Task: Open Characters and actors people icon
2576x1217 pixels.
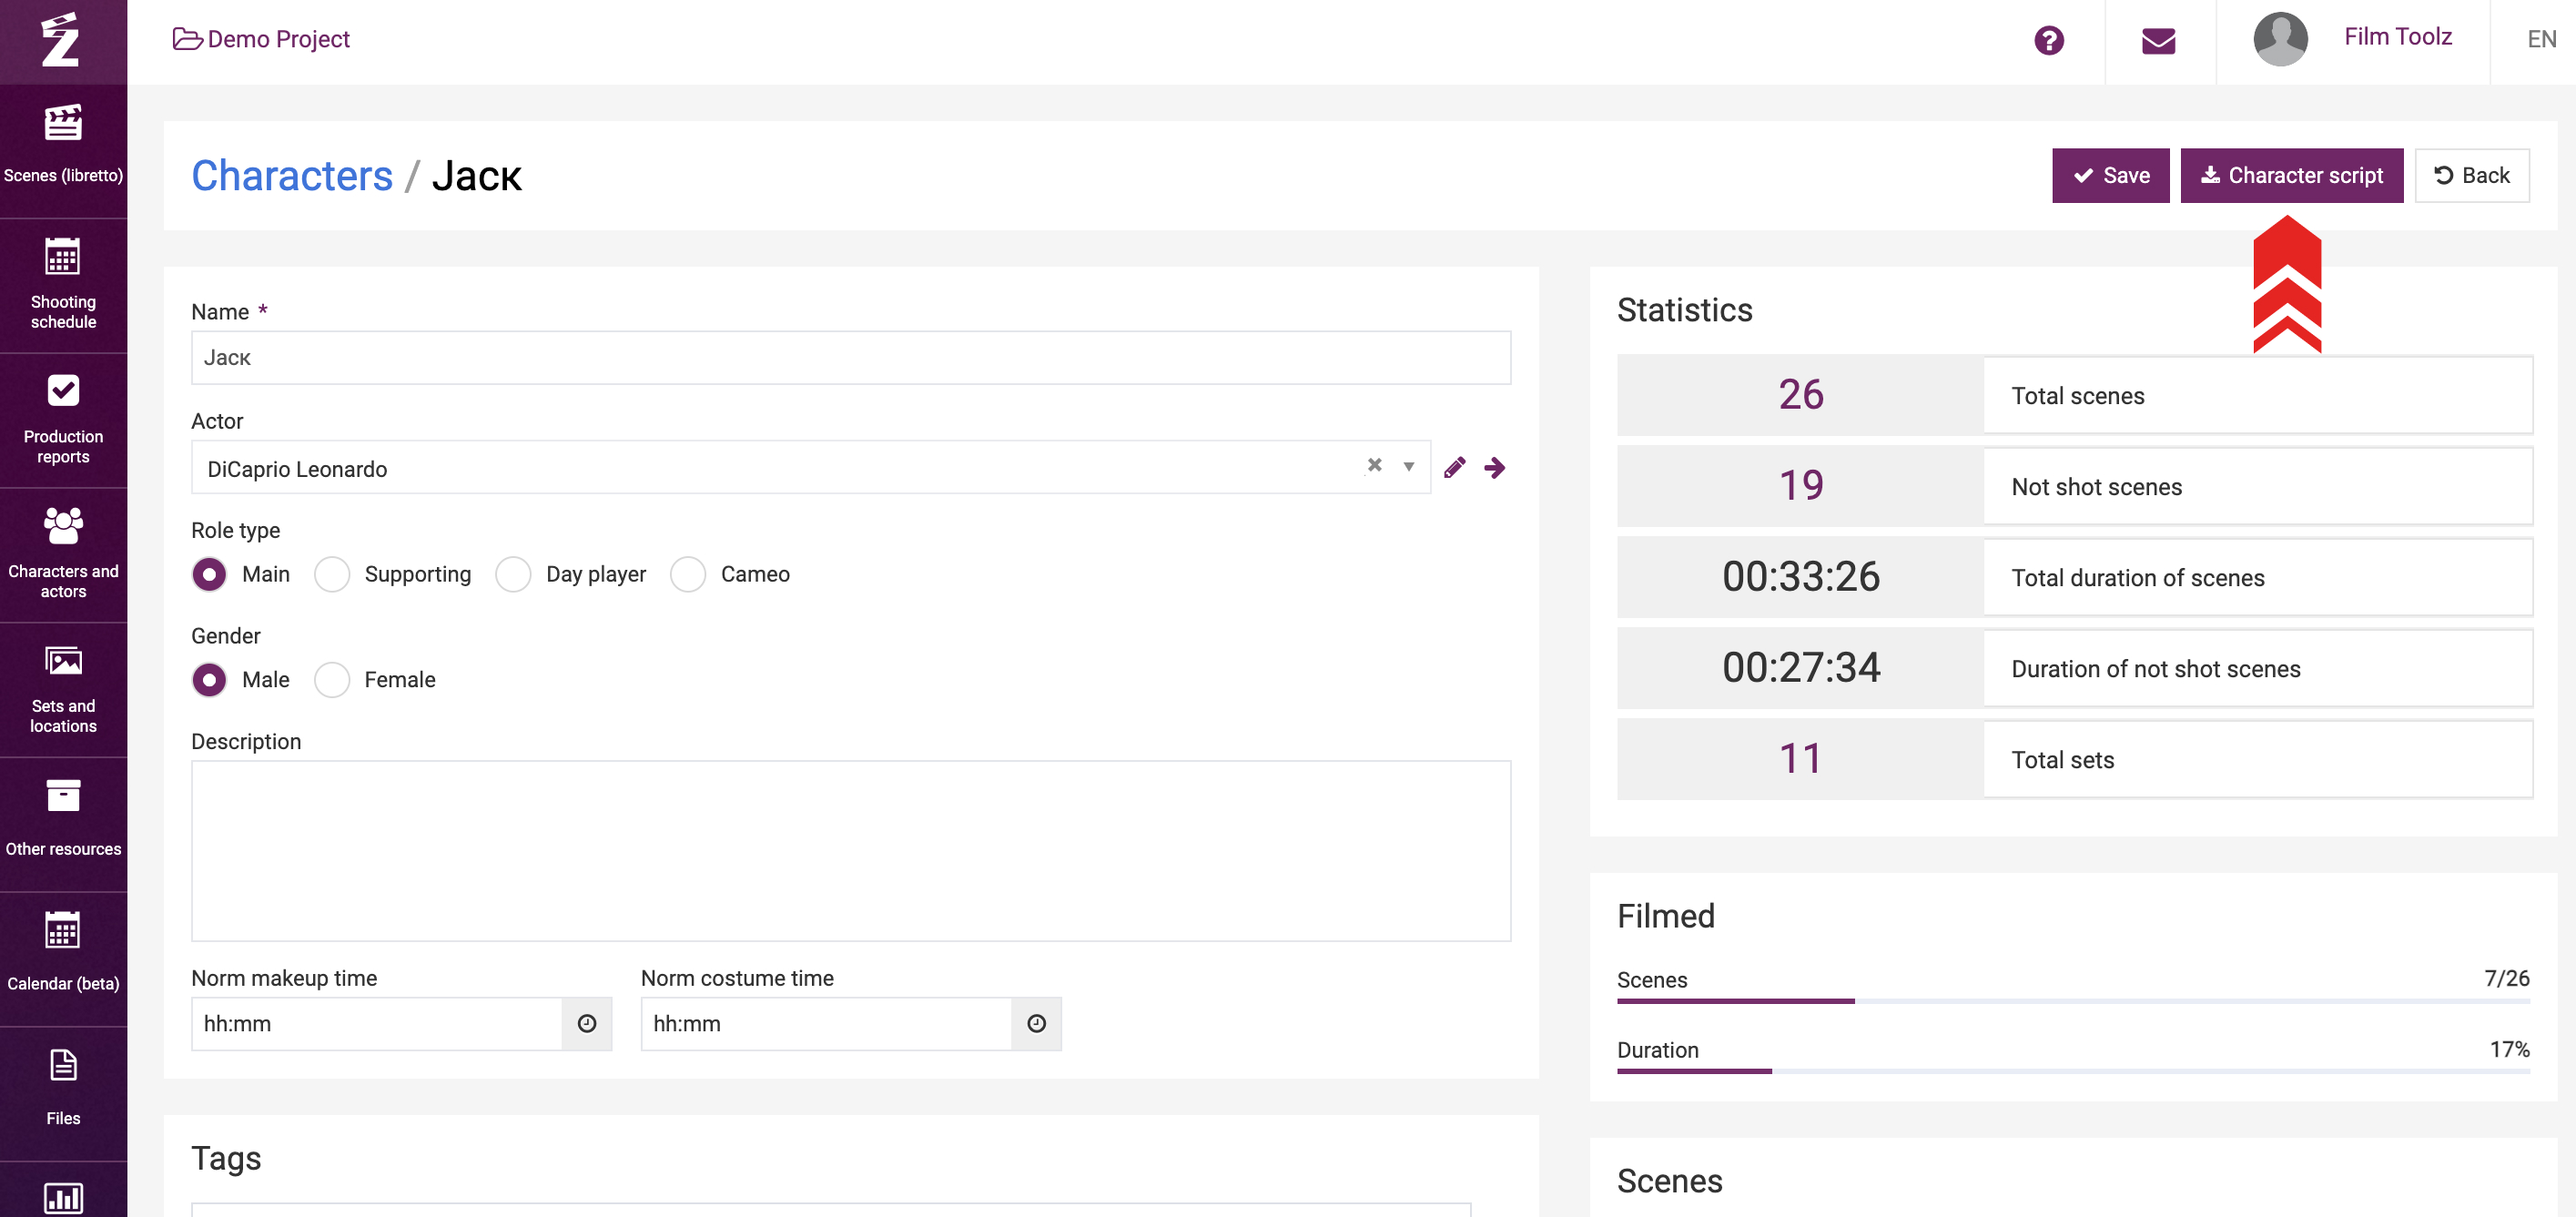Action: 63,525
